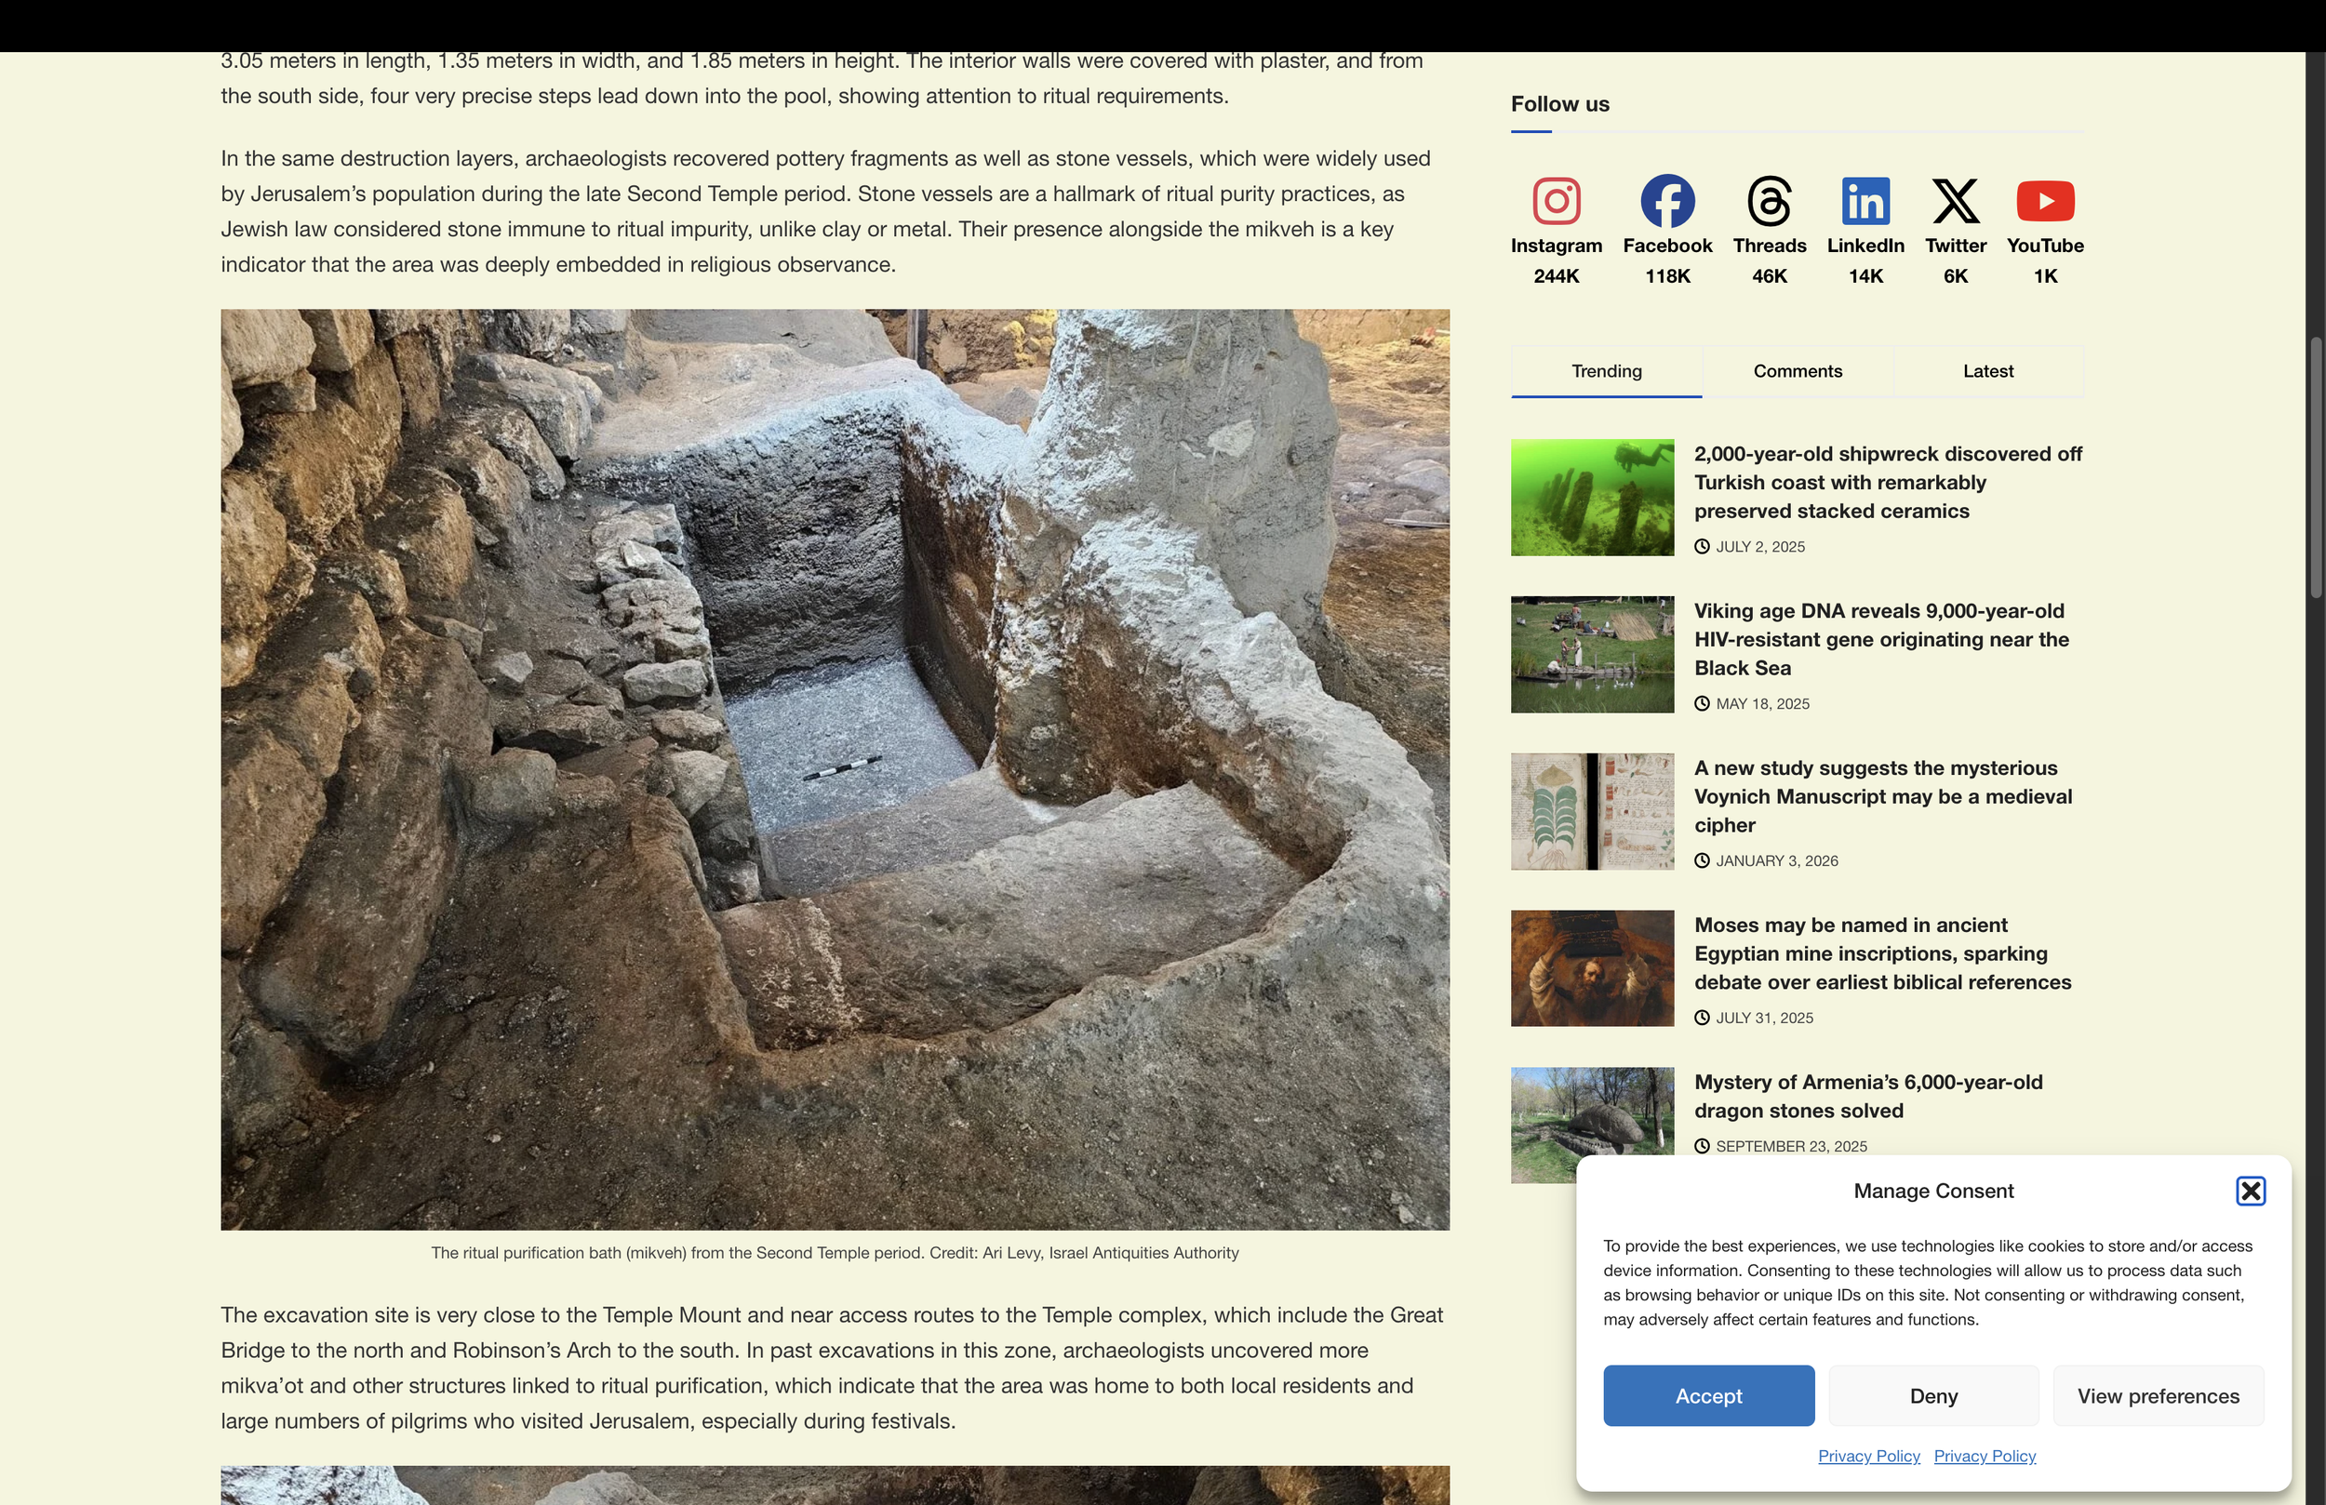Open the X Twitter icon

1955,201
